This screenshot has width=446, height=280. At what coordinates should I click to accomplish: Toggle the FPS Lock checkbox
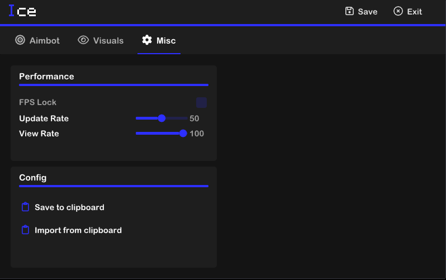[x=201, y=102]
